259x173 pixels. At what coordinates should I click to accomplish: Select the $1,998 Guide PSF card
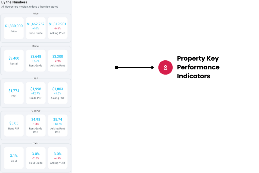pos(36,93)
